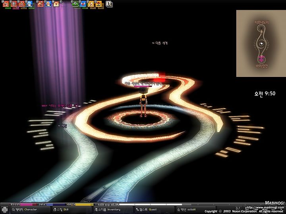Click the lv29 exp text
Screen dimensions: 286x214
tap(108, 205)
